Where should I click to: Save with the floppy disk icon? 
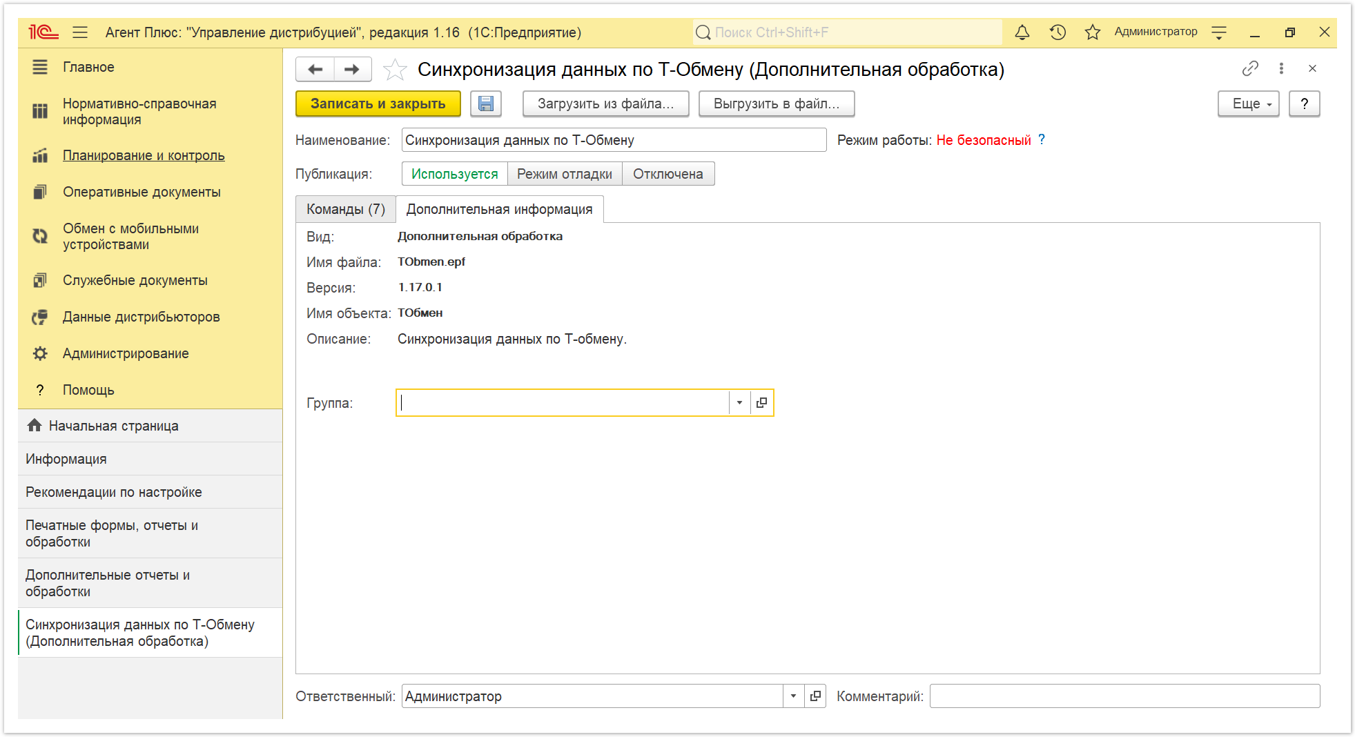(486, 104)
